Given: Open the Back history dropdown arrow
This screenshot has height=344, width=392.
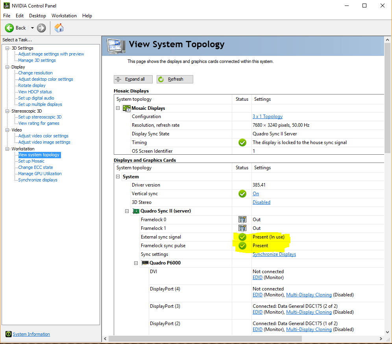Looking at the screenshot, I should 32,28.
